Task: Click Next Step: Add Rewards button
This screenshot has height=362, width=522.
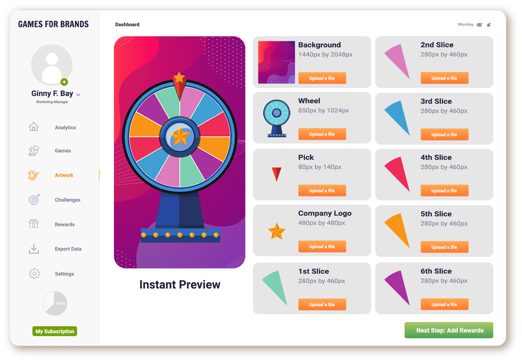Action: (x=449, y=330)
